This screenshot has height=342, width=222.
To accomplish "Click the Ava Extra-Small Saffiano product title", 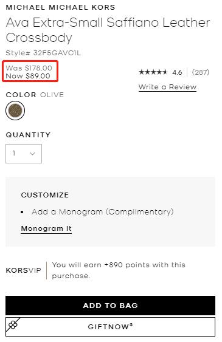I will [x=108, y=30].
